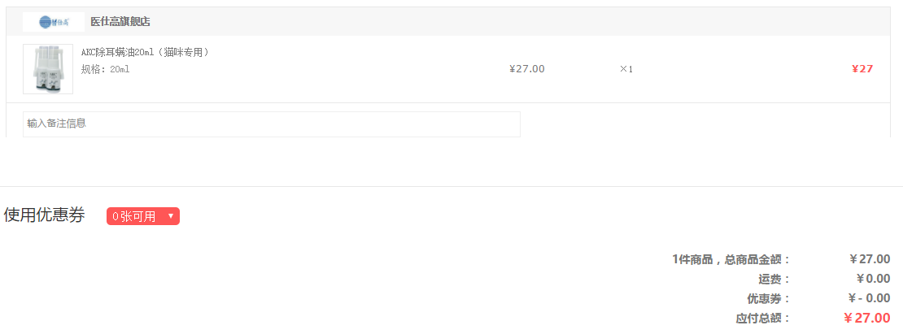Click the 优惠券 discount label in summary
This screenshot has width=903, height=334.
click(x=769, y=298)
